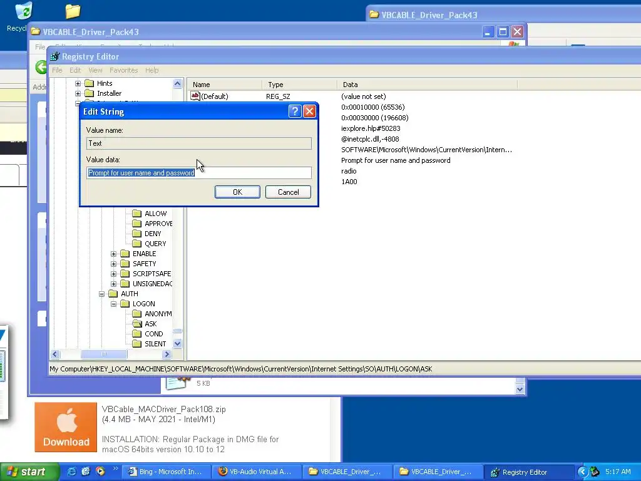Click the registry tree scroll down arrow
Image resolution: width=641 pixels, height=481 pixels.
click(177, 344)
